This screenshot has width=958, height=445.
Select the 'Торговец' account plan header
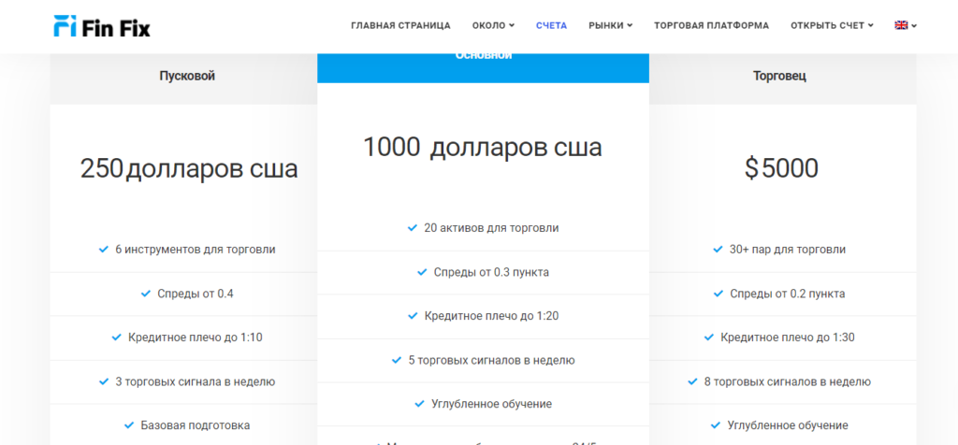pyautogui.click(x=779, y=76)
